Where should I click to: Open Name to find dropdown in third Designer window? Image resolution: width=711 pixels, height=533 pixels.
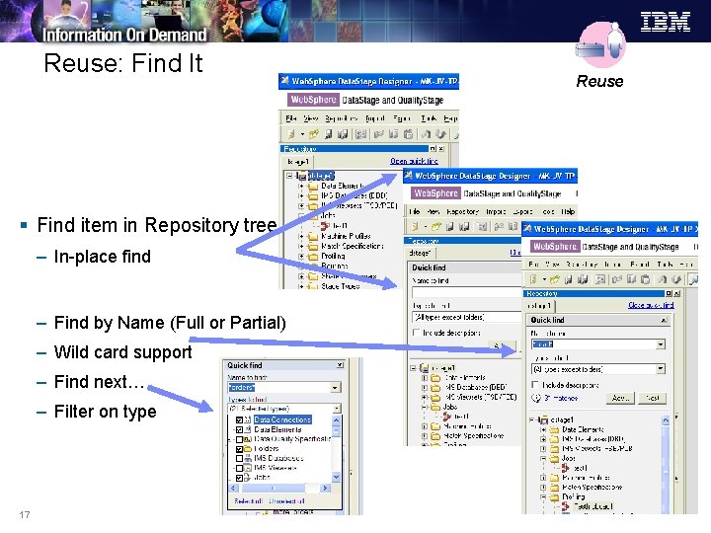click(x=661, y=344)
